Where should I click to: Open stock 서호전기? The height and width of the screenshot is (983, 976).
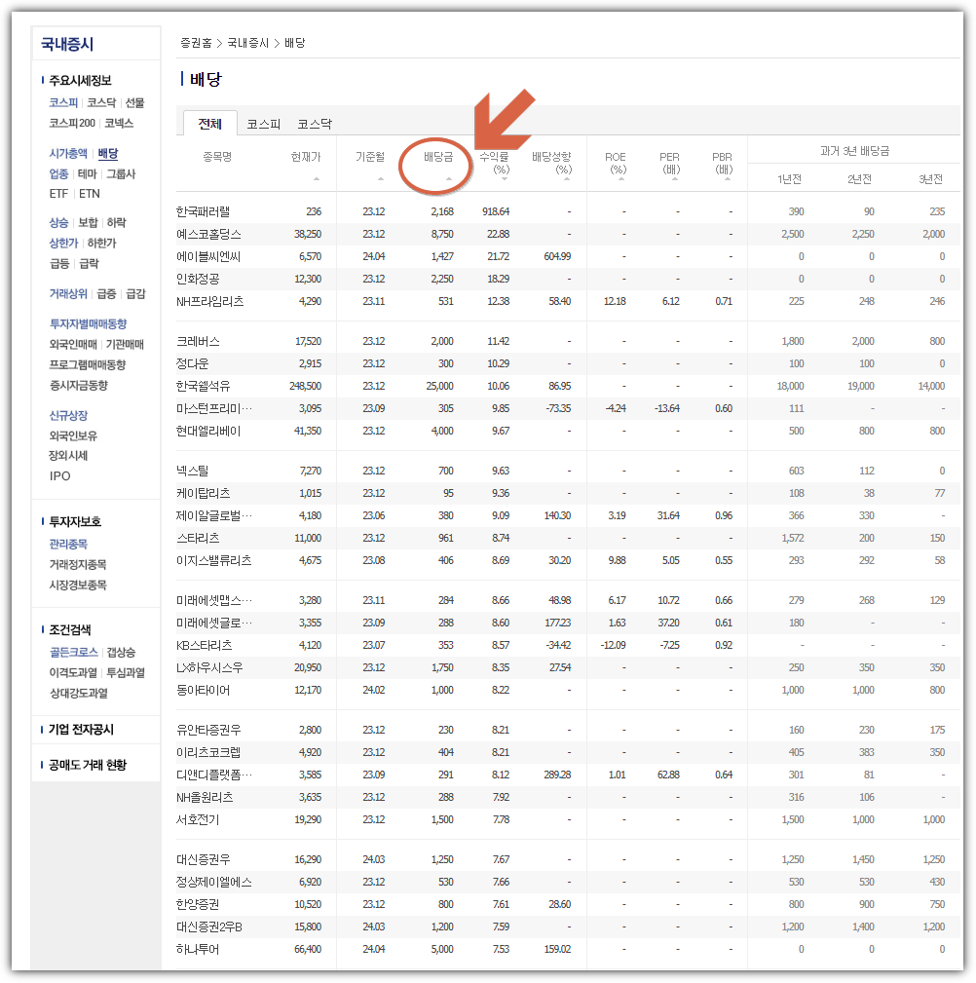pos(198,819)
